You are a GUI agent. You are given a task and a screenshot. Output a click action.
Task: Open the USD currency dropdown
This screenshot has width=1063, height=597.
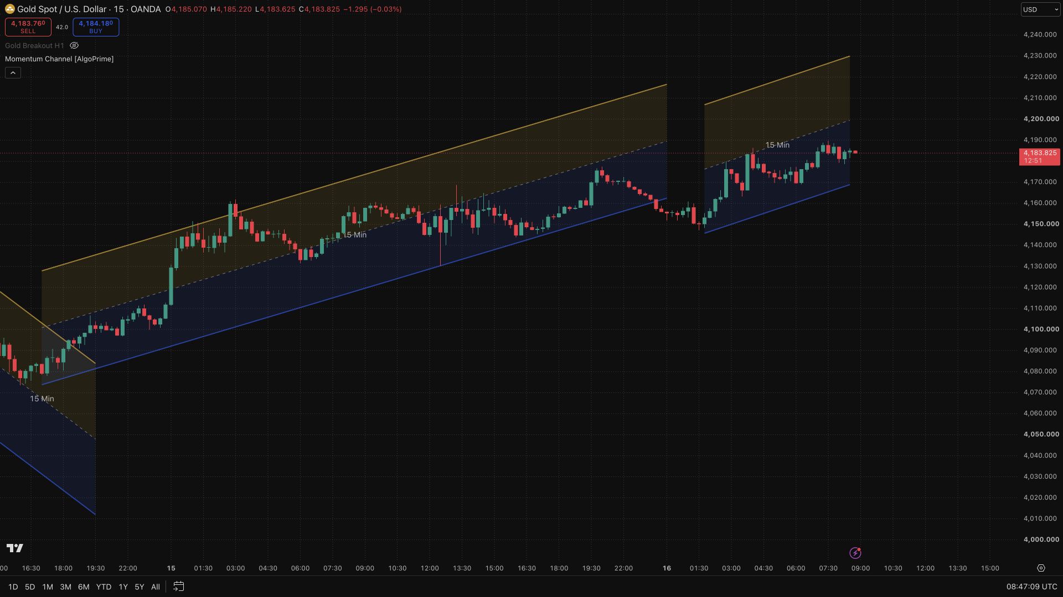pyautogui.click(x=1040, y=9)
